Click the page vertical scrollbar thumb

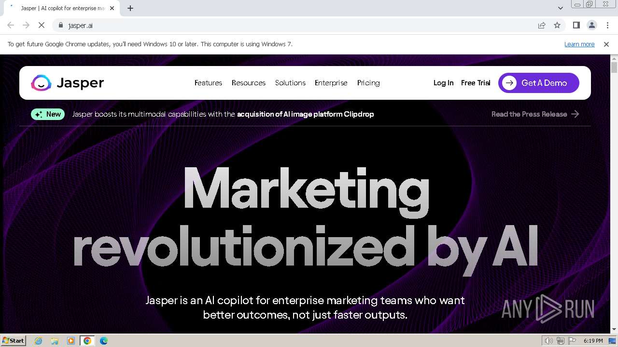click(x=614, y=67)
